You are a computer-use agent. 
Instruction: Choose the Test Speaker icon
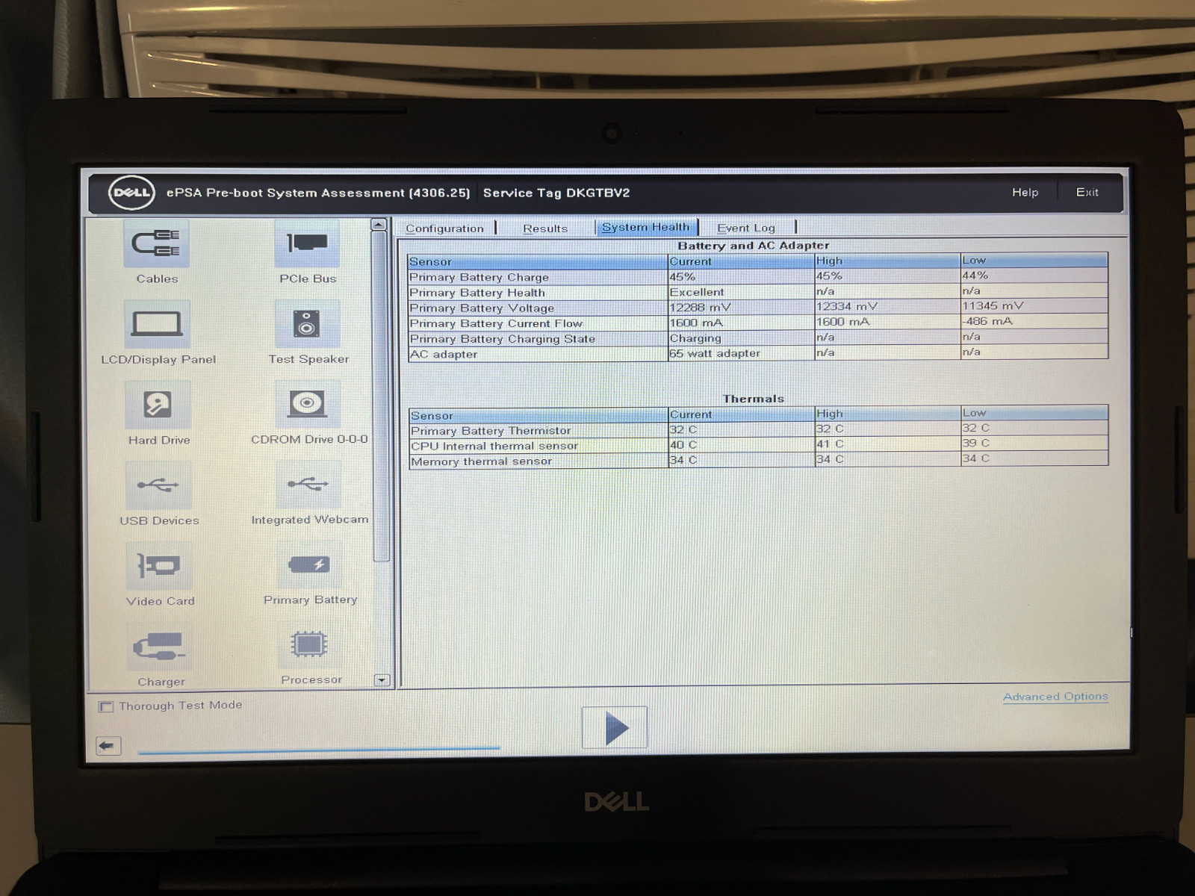(x=307, y=324)
